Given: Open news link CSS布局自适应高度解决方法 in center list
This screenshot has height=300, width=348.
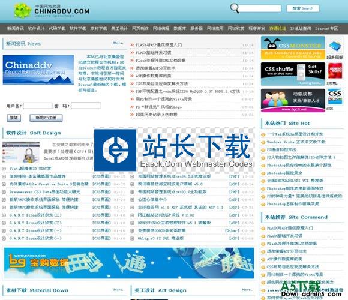Looking at the screenshot, I should 162,83.
